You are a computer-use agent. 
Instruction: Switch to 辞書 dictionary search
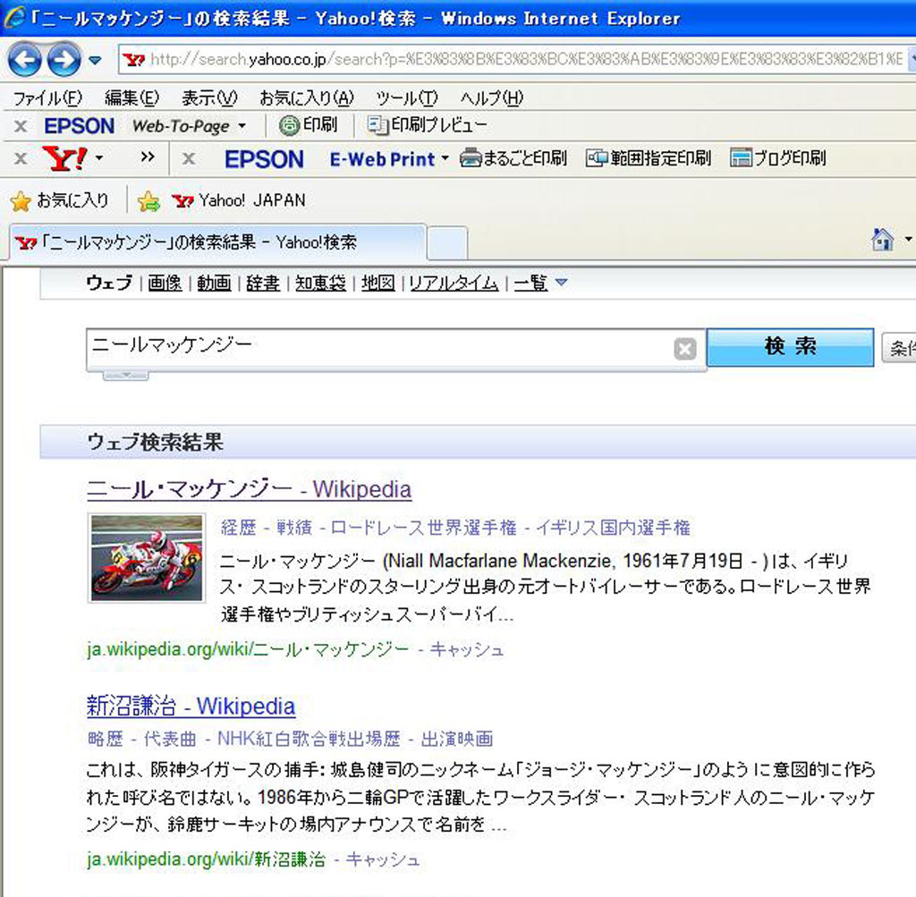click(263, 283)
